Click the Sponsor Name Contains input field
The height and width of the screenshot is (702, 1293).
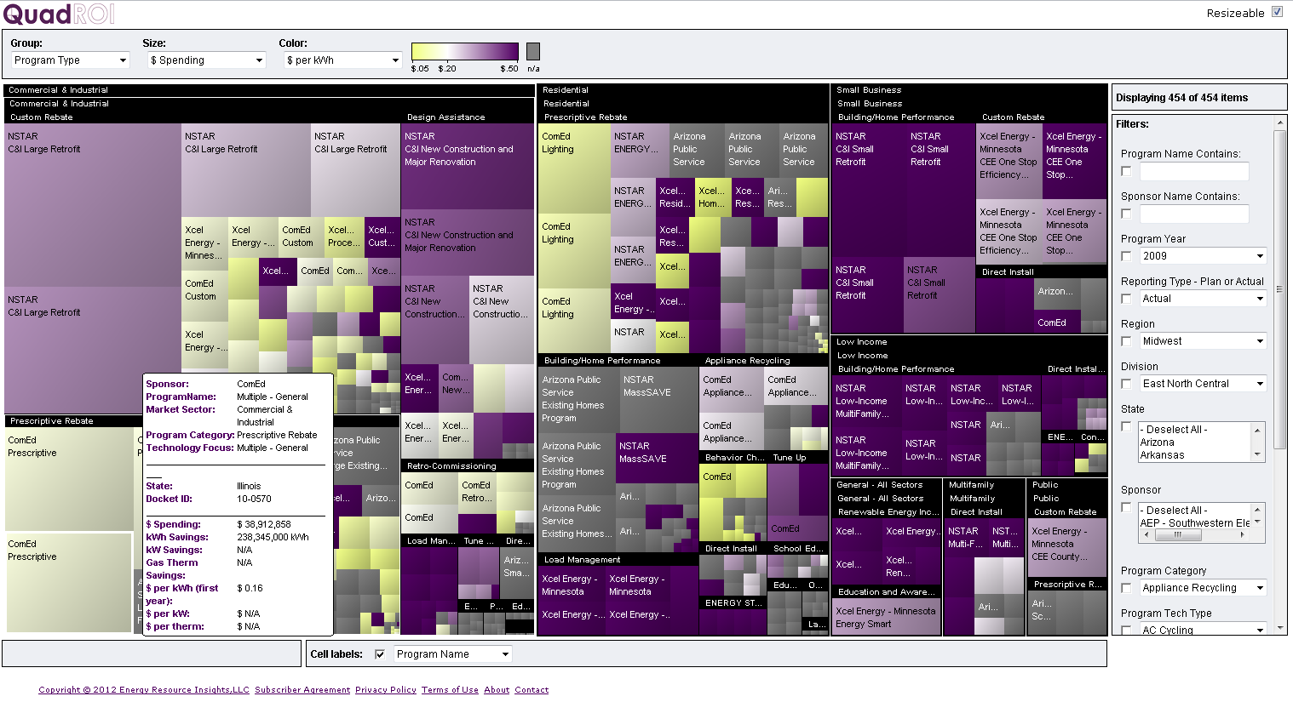pos(1194,214)
